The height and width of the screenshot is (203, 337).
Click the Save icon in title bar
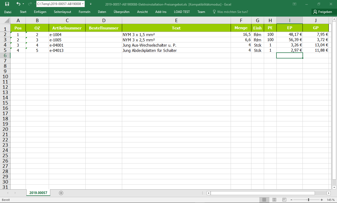[x=7, y=4]
